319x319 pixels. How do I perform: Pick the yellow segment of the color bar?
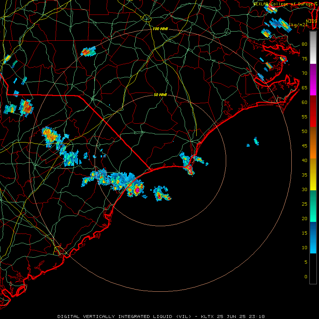click(x=313, y=174)
